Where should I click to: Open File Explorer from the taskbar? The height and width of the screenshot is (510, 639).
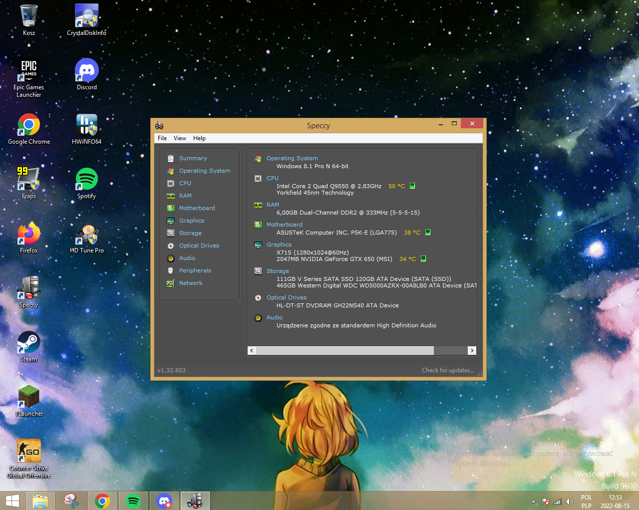tap(40, 501)
